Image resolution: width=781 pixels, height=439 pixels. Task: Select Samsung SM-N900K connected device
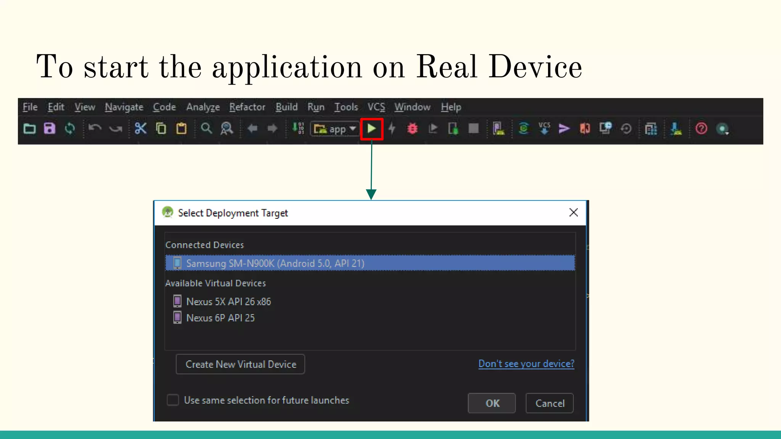[x=370, y=263]
